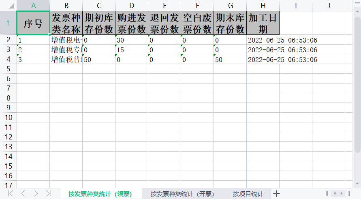Select row 5 header
The height and width of the screenshot is (199, 361).
click(8, 68)
